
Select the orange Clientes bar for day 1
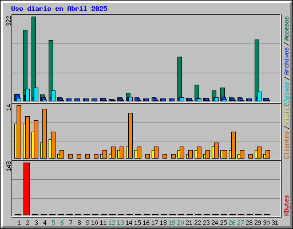coord(19,132)
